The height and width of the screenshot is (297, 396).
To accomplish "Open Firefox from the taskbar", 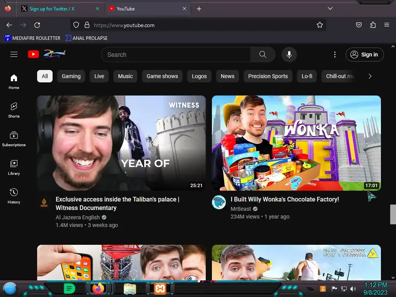I will [98, 288].
